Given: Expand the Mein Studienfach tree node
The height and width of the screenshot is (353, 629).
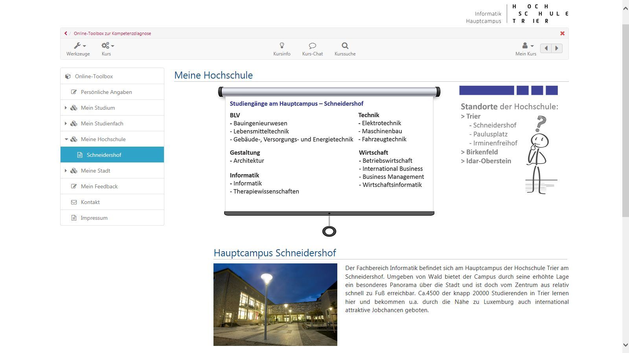Looking at the screenshot, I should coord(66,123).
